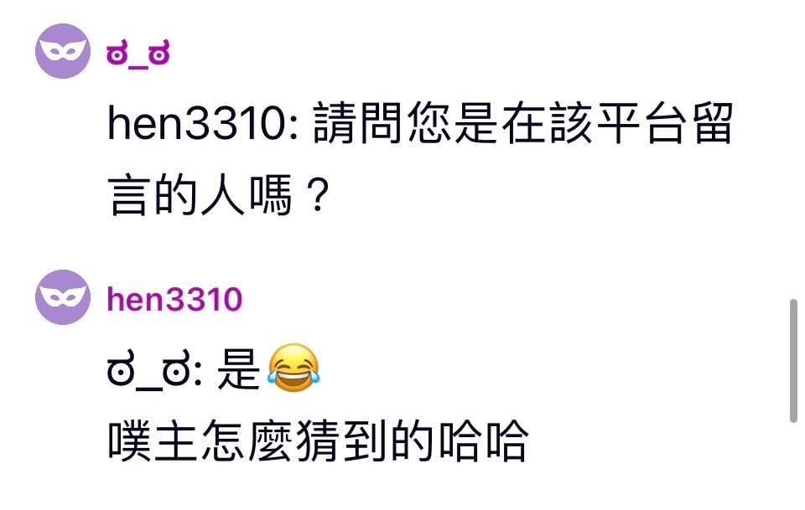Image resolution: width=805 pixels, height=510 pixels.
Task: Click the word 猜到 in the reply
Action: [x=341, y=440]
